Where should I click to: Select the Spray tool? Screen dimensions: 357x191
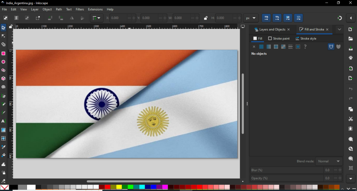tap(3, 173)
